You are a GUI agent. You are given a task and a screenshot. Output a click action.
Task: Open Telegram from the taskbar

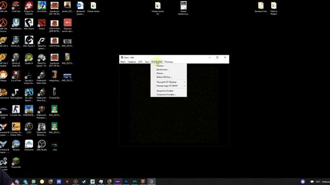point(25,181)
